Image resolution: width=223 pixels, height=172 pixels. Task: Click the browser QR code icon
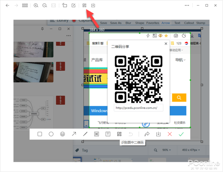click(155, 36)
